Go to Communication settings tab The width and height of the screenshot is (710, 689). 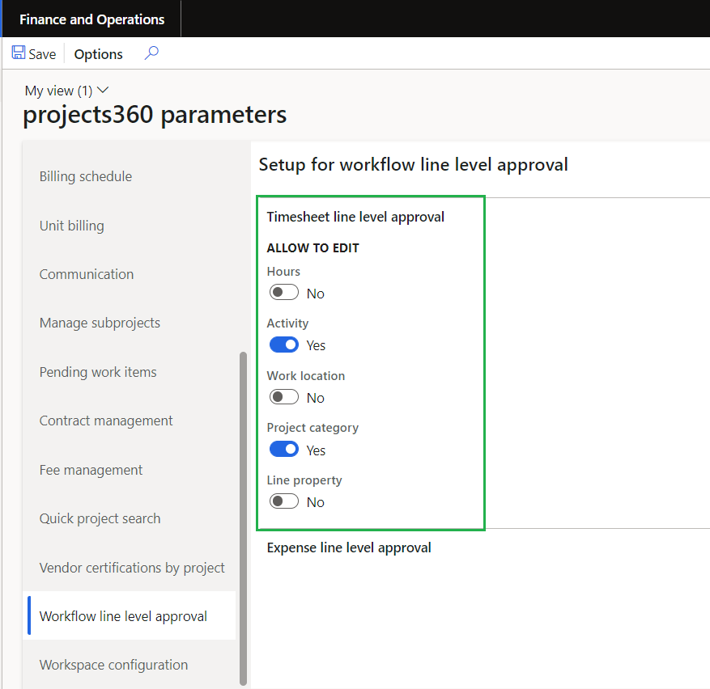coord(87,274)
